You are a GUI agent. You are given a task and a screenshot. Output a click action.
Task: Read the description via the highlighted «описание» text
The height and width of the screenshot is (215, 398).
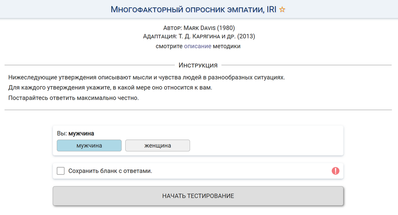coord(197,46)
